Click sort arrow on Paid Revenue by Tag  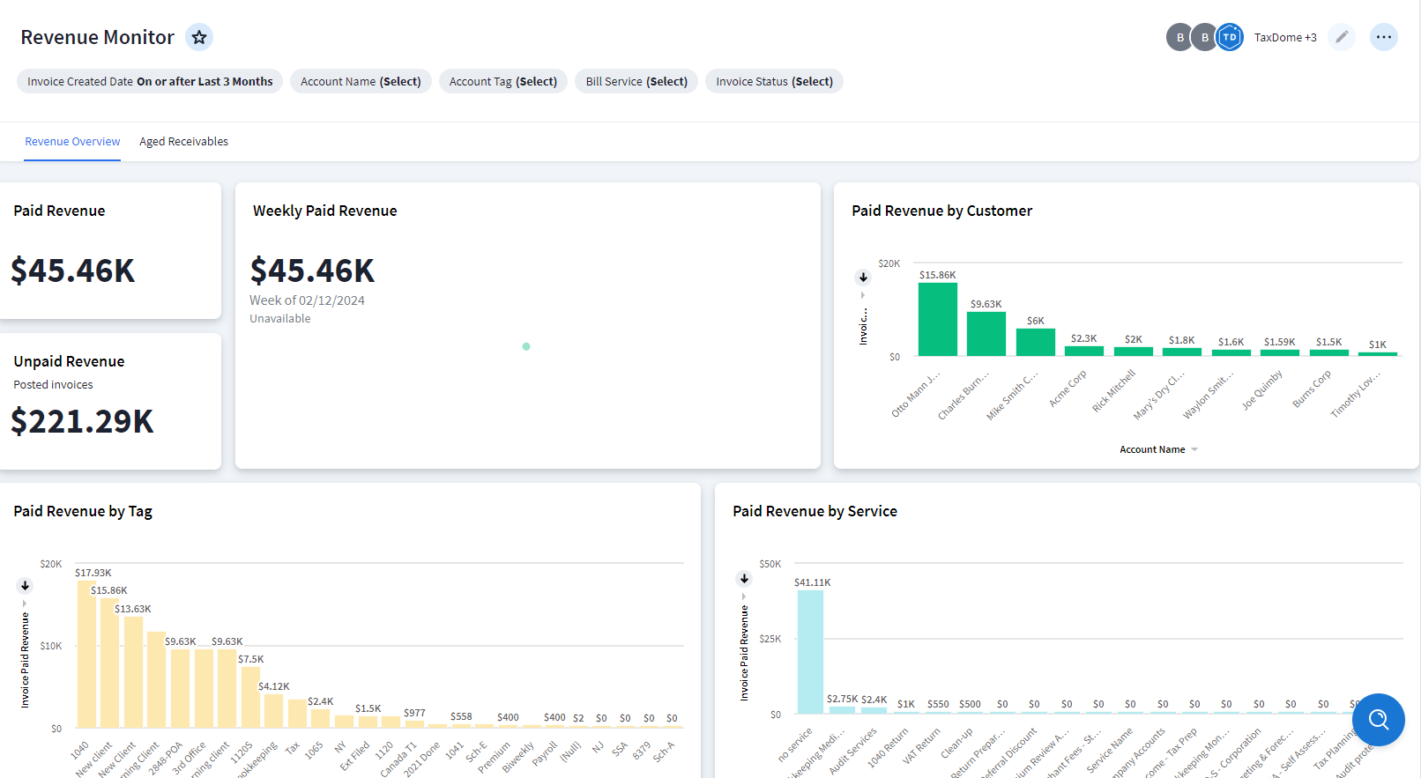(x=25, y=586)
